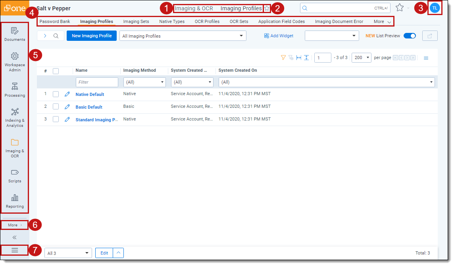
Task: Click the pencil edit icon for Native Default
Action: [67, 94]
